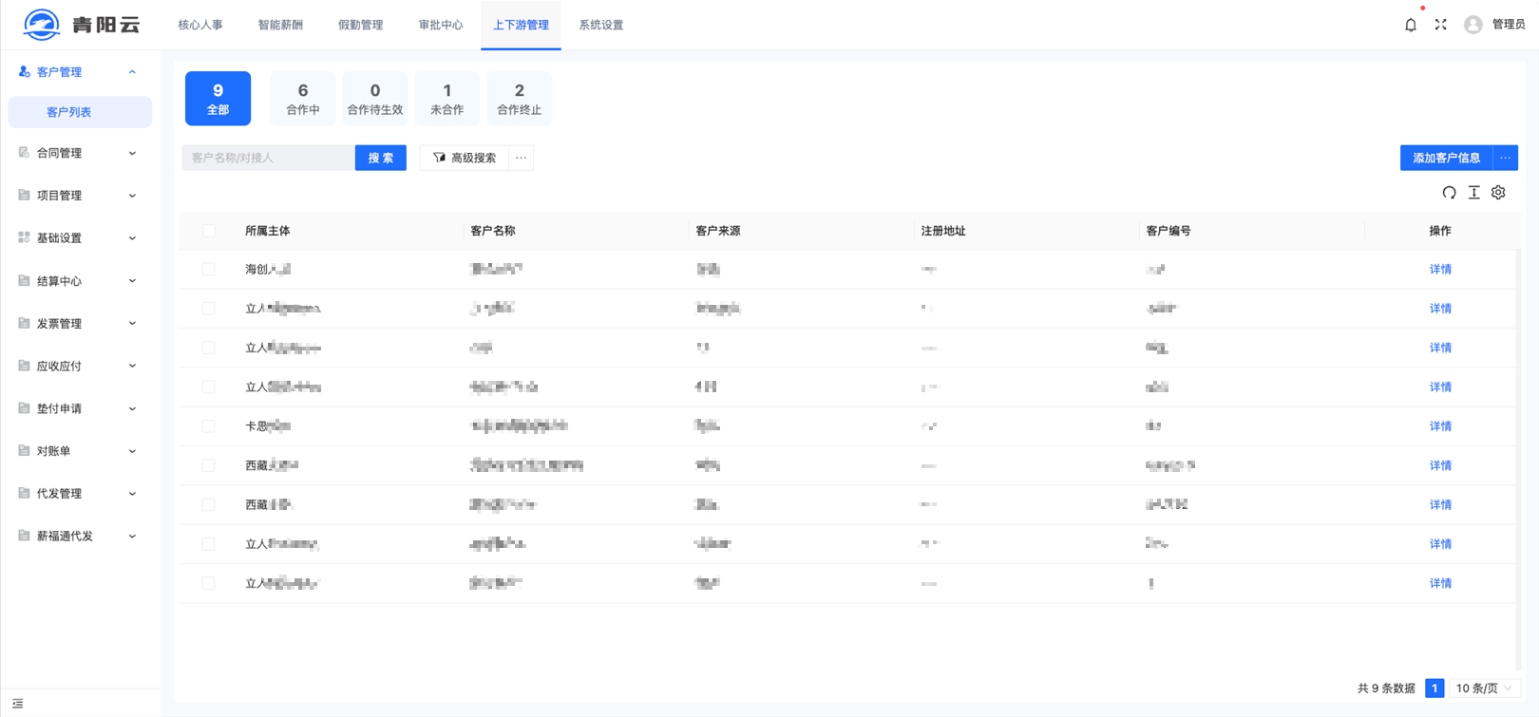The image size is (1539, 717).
Task: Check the second row 立人 checkbox
Action: click(209, 309)
